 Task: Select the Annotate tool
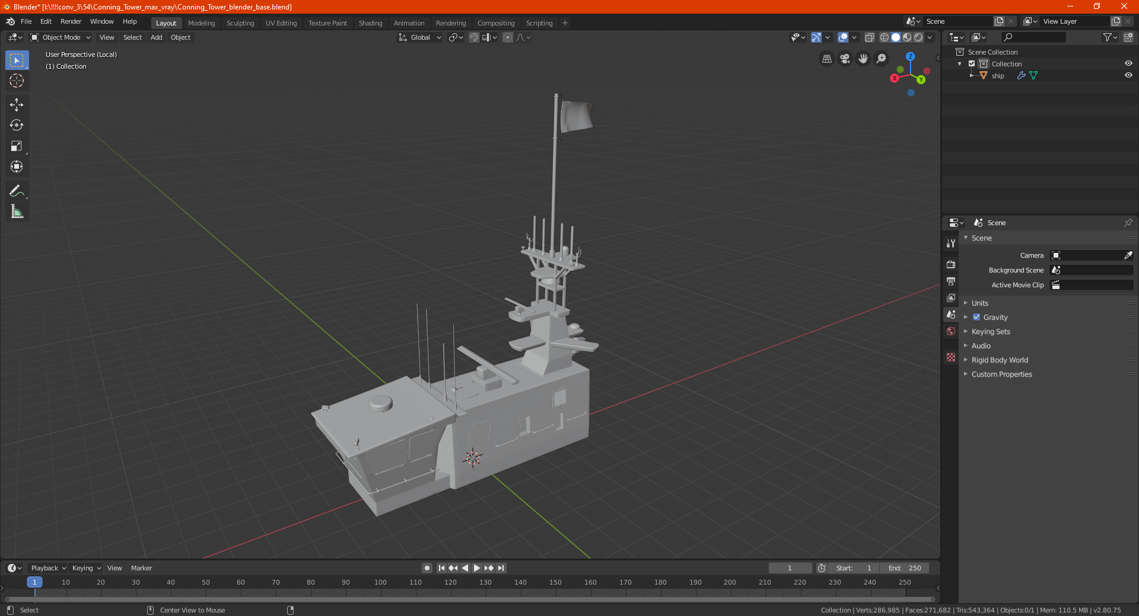pyautogui.click(x=17, y=191)
